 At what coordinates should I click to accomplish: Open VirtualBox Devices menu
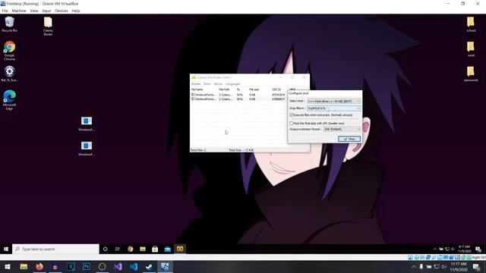[x=61, y=11]
